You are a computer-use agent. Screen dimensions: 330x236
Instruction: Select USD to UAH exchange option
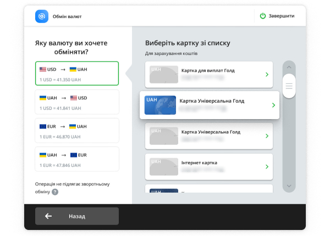(77, 74)
